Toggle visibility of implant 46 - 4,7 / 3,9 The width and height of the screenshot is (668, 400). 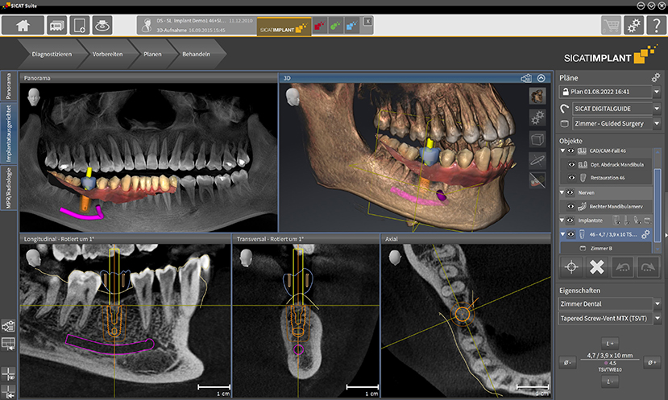(570, 234)
